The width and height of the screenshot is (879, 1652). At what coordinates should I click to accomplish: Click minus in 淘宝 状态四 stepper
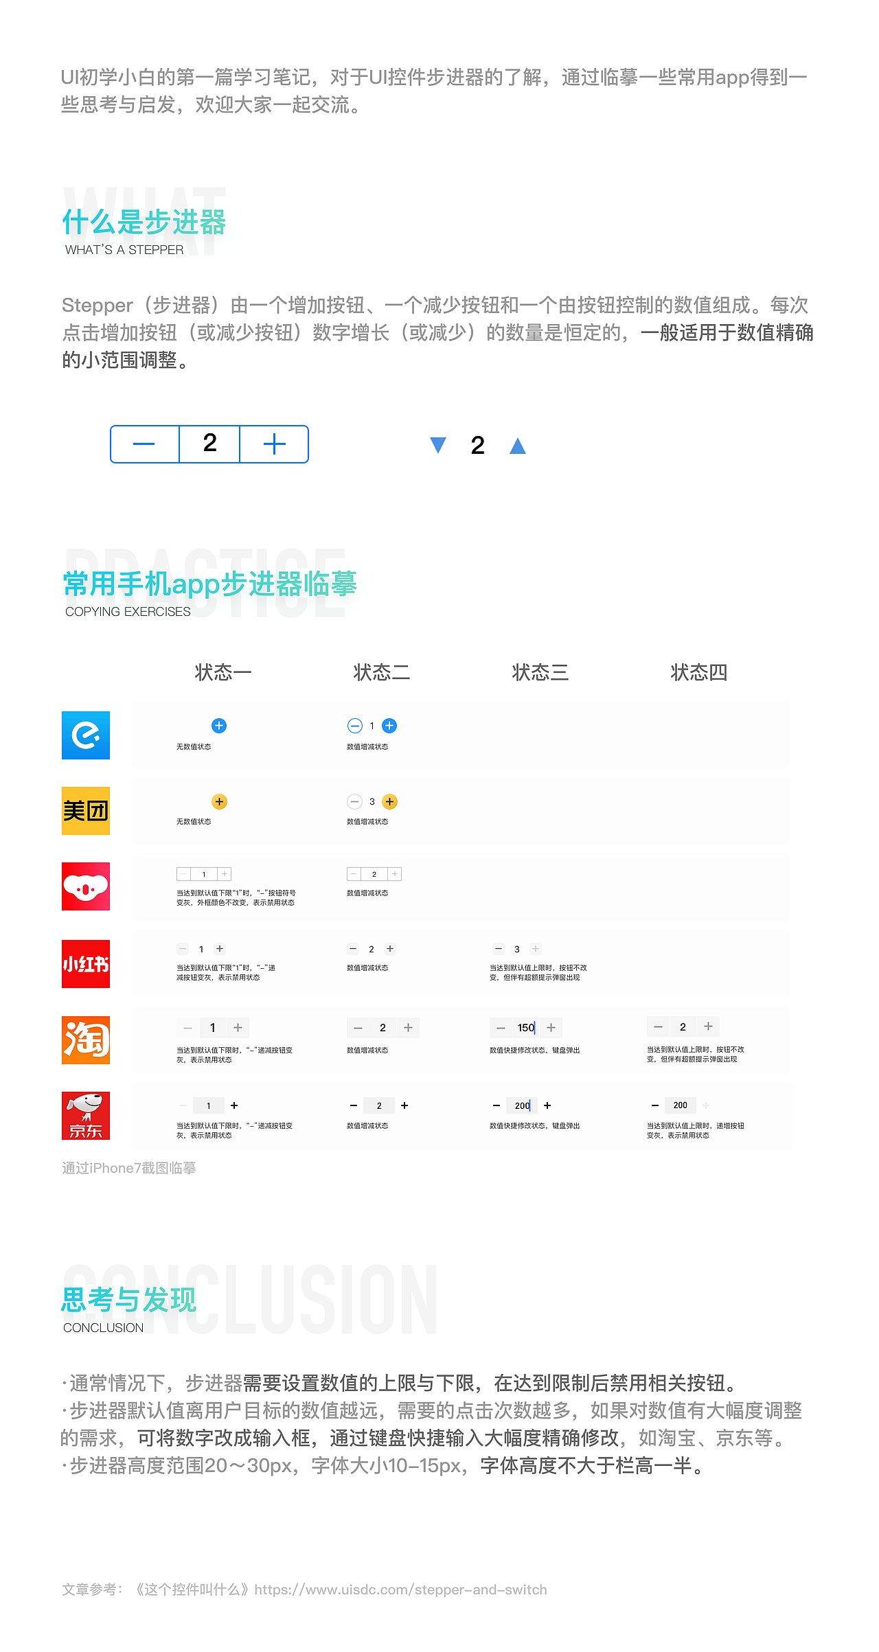(658, 1026)
